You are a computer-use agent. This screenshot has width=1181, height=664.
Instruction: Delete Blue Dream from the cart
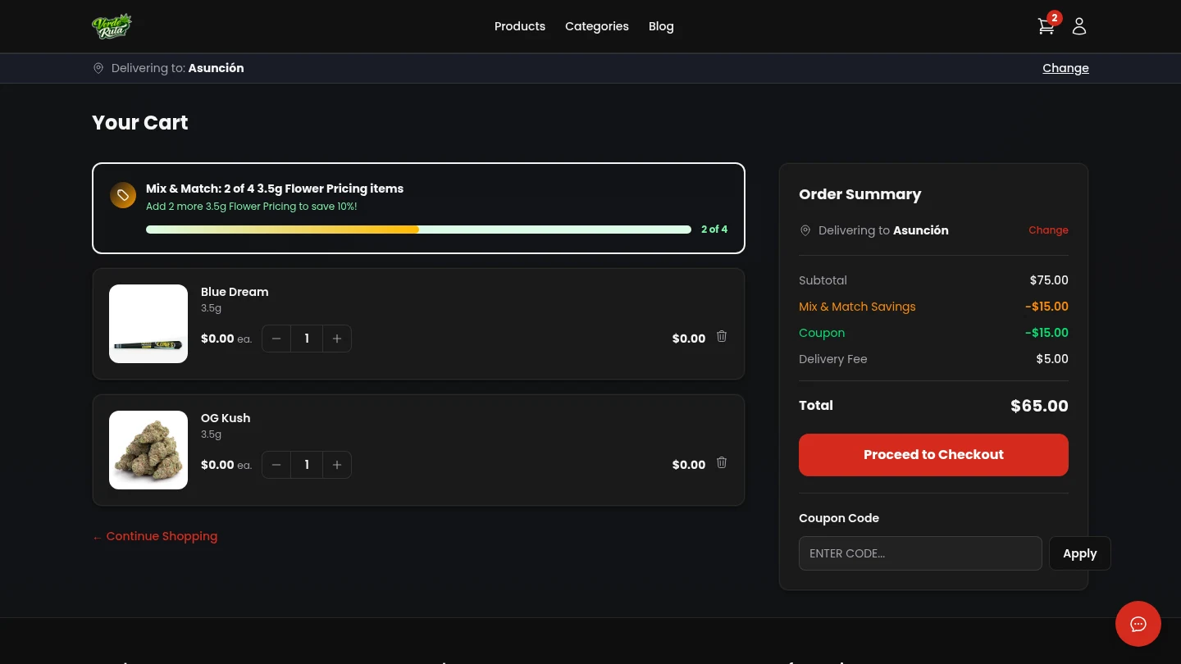coord(722,336)
